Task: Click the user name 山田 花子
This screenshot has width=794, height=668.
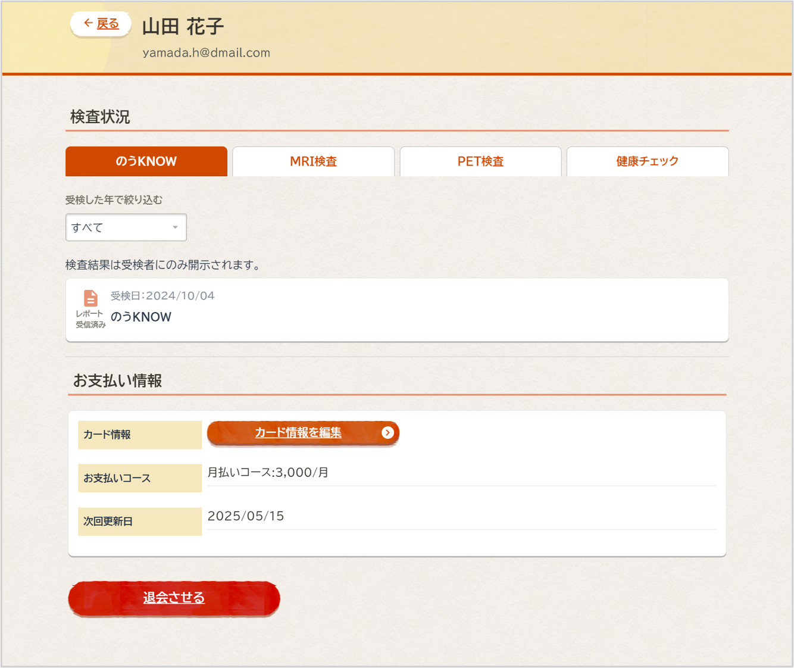Action: point(183,26)
